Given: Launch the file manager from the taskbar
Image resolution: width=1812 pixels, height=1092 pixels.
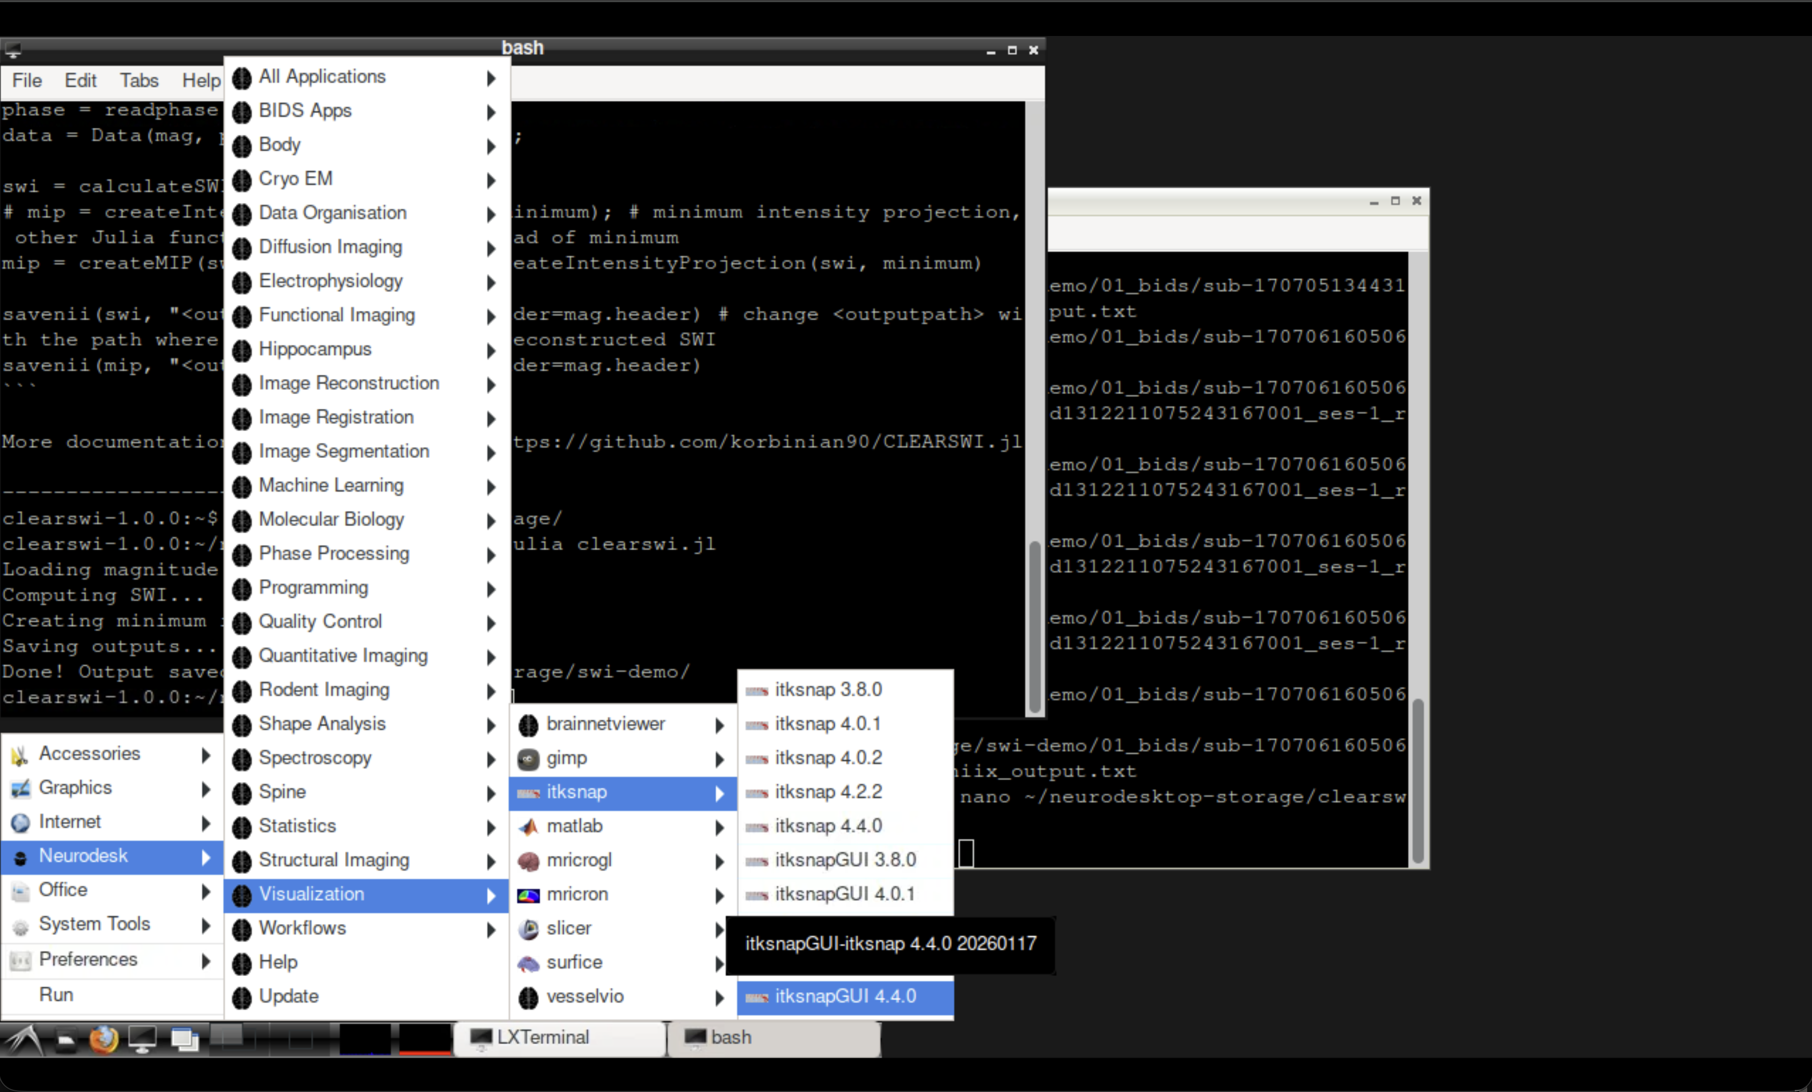Looking at the screenshot, I should [x=65, y=1040].
